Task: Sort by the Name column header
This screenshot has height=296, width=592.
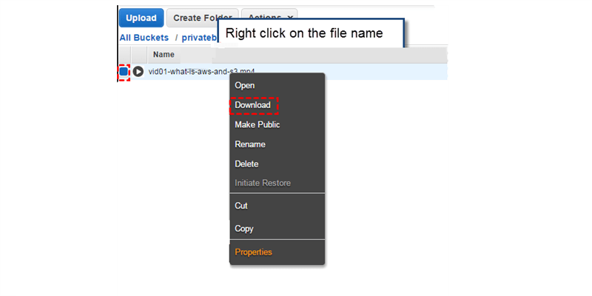Action: pyautogui.click(x=164, y=54)
